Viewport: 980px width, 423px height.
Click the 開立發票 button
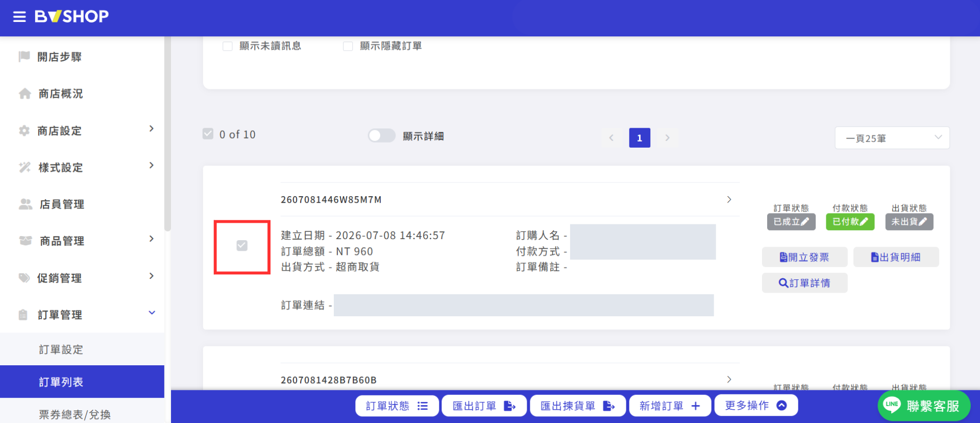click(x=805, y=257)
